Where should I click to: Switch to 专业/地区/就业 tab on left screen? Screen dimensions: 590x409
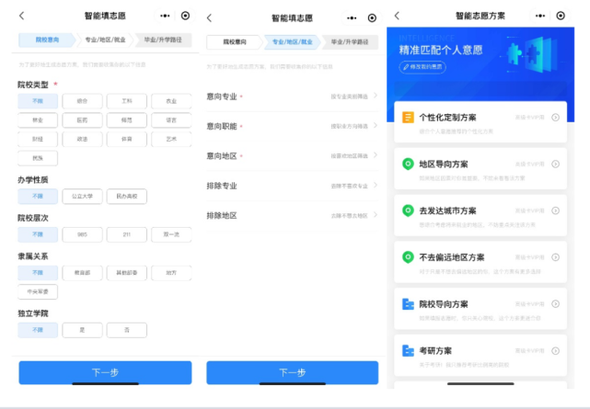pyautogui.click(x=105, y=40)
